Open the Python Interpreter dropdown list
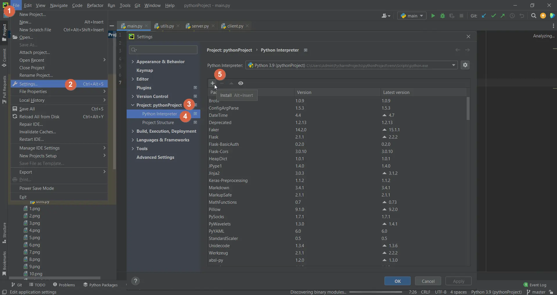 454,65
